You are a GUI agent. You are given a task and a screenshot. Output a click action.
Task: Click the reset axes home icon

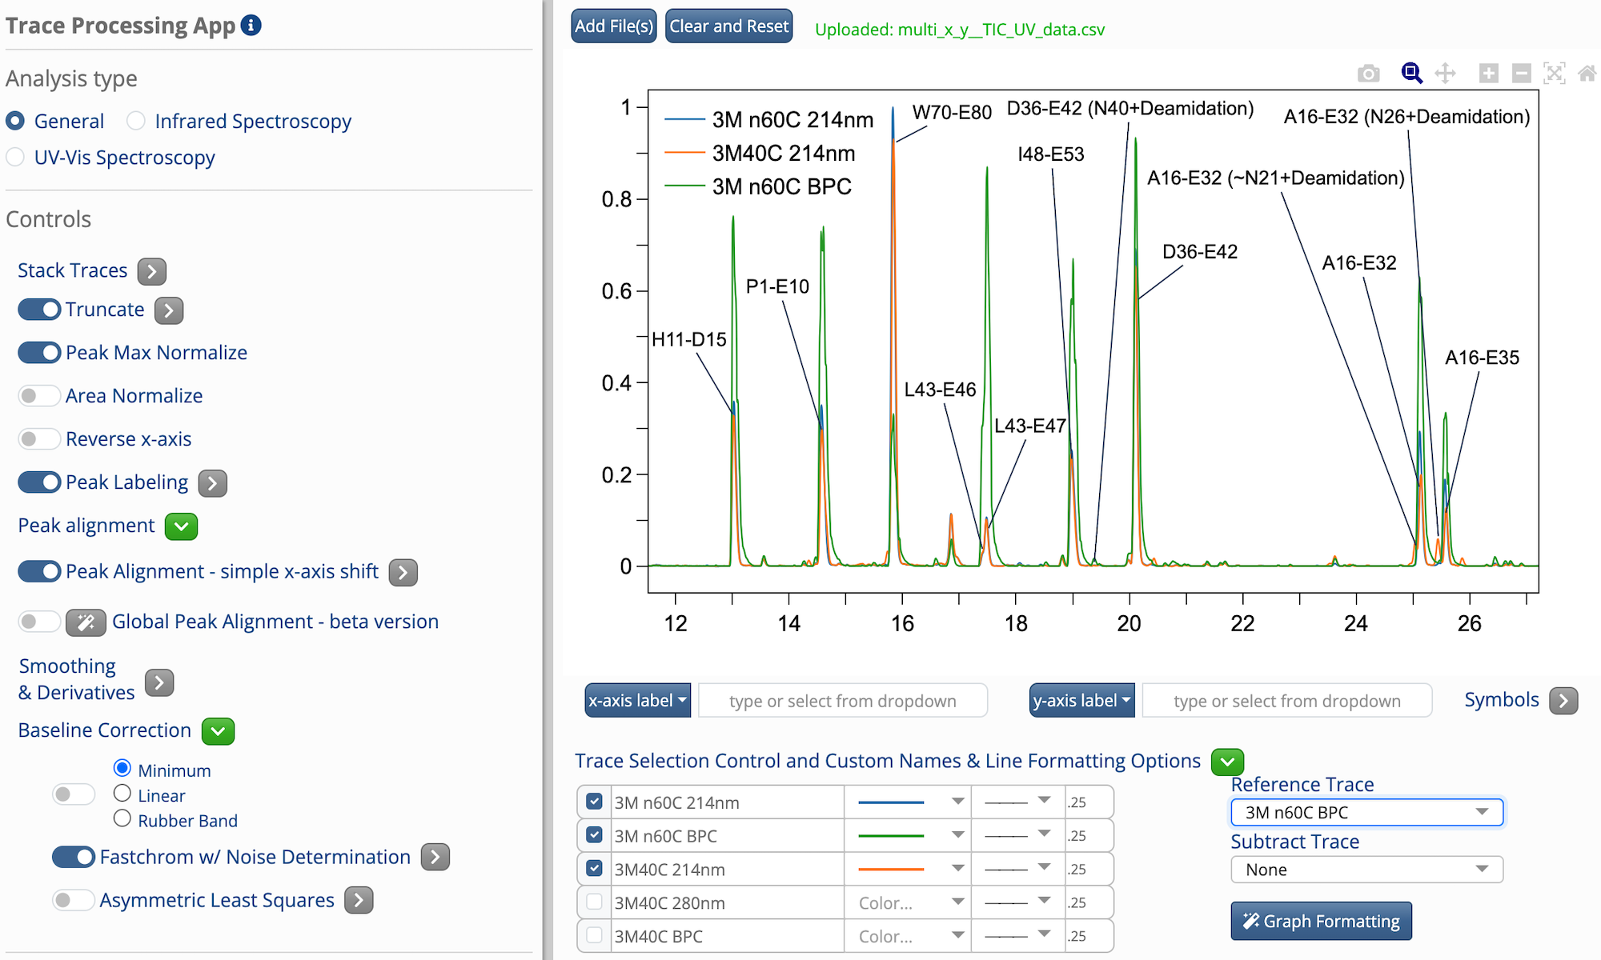[1587, 74]
